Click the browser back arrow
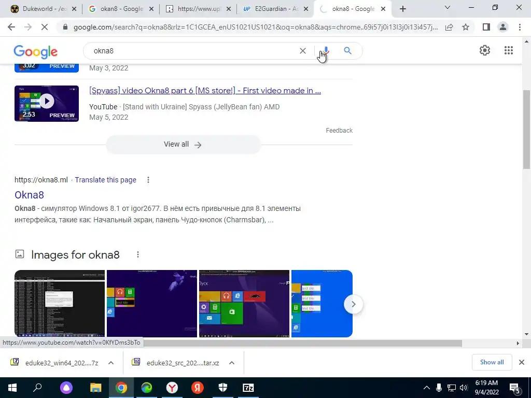 [11, 27]
